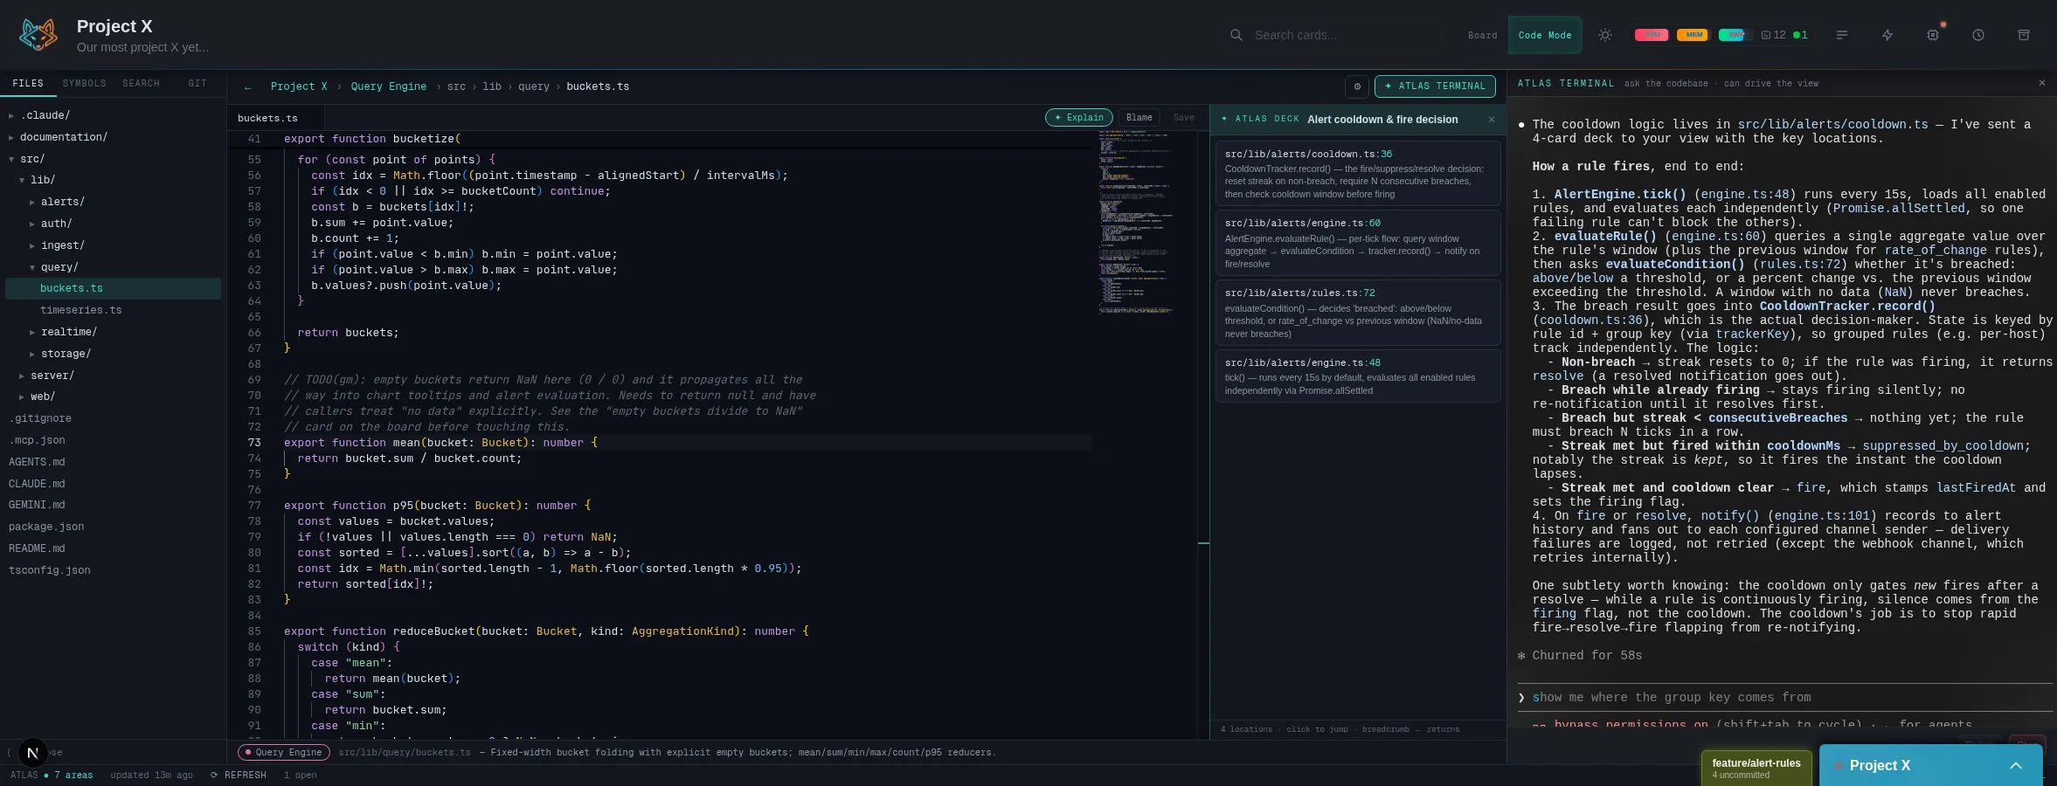Toggle the light/dark theme sun icon

pos(1605,35)
